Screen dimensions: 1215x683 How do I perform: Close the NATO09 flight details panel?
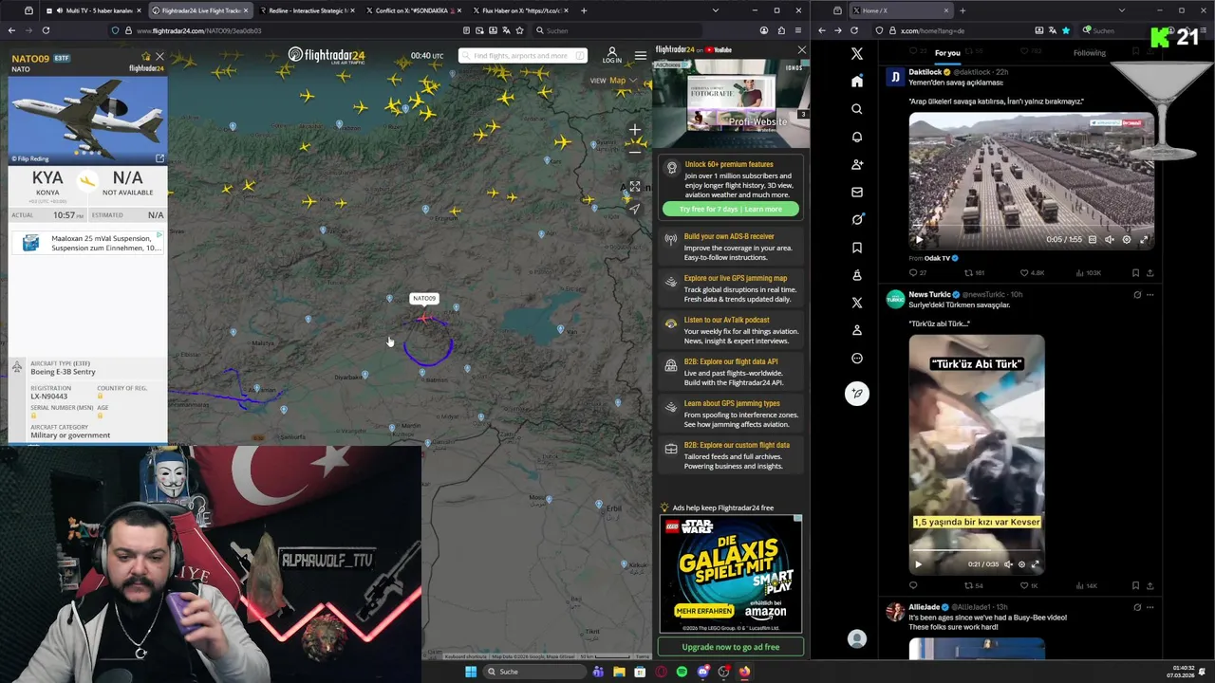click(159, 57)
